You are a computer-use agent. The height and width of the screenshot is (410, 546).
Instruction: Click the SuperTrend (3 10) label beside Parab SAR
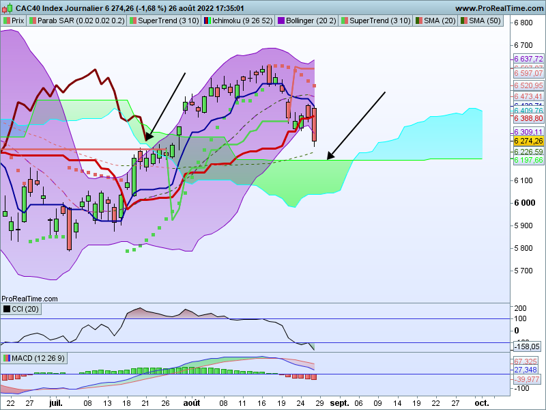tap(168, 20)
